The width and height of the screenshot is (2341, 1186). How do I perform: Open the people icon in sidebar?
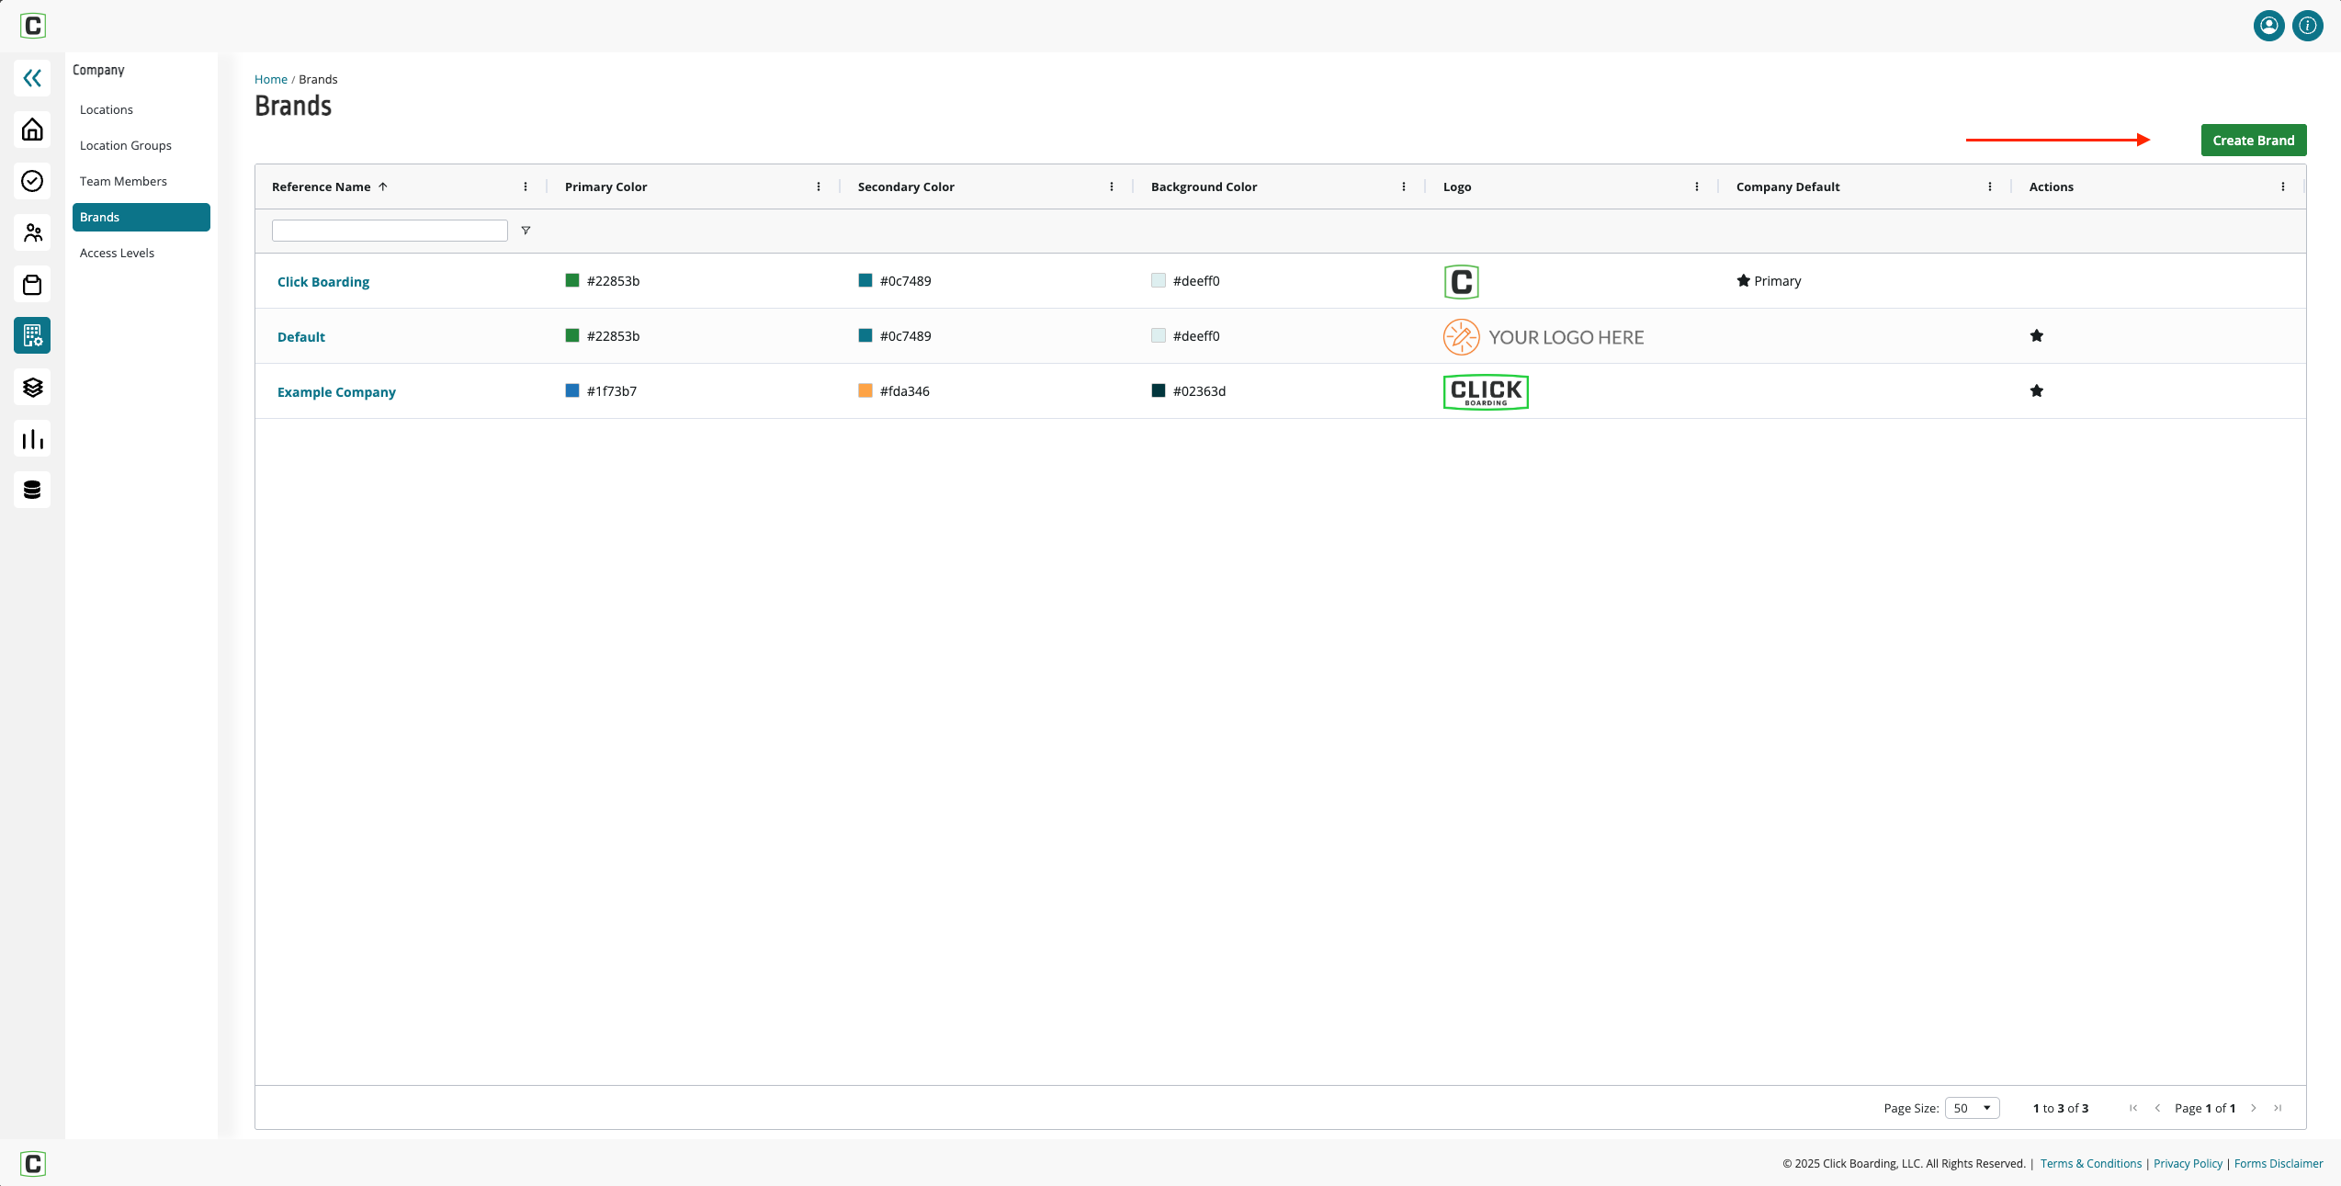click(32, 232)
